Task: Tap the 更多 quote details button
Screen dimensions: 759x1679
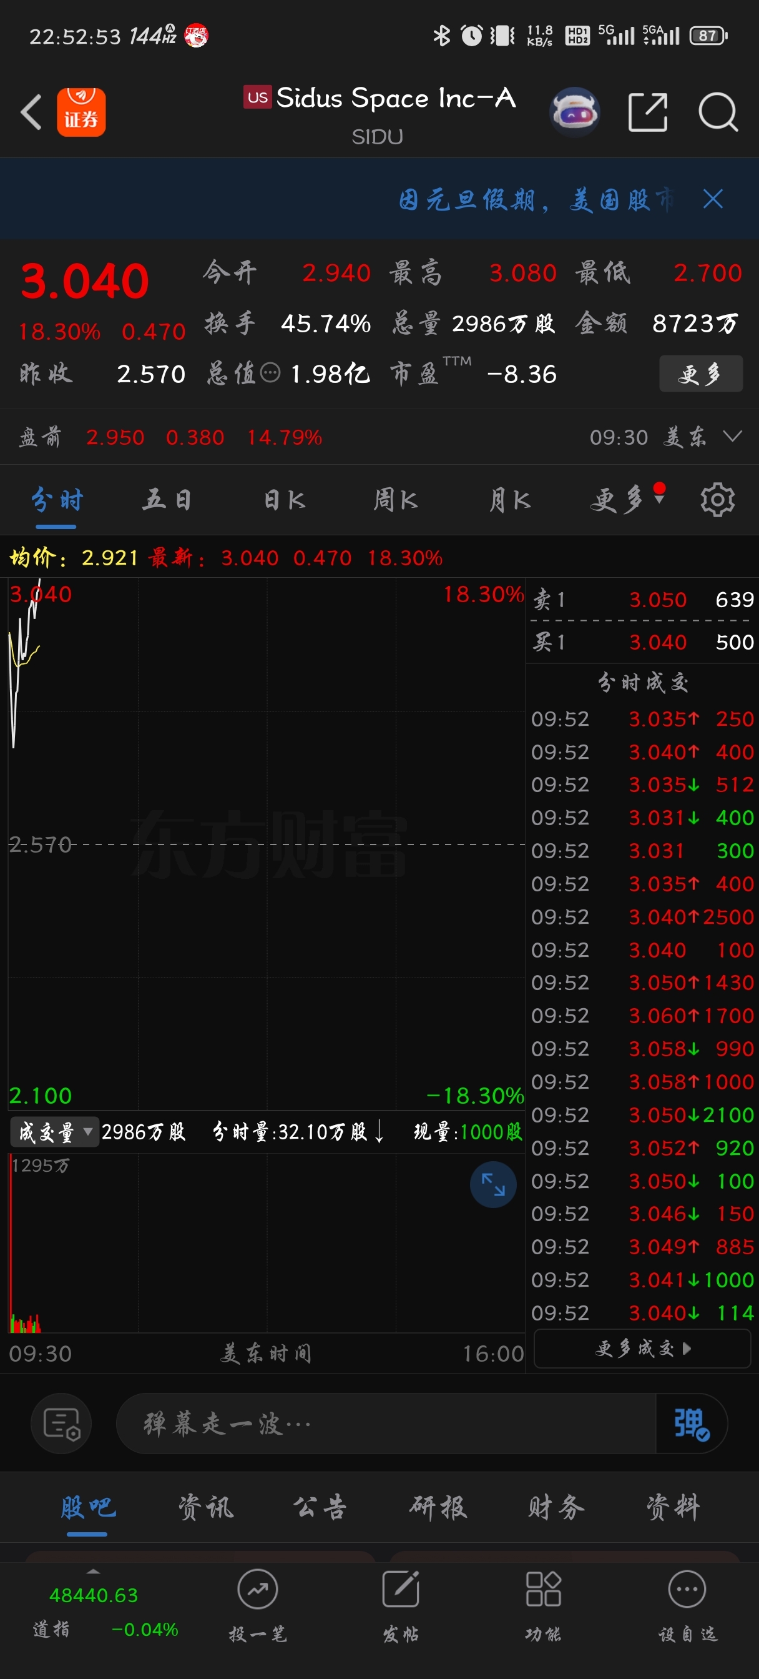Action: (700, 374)
